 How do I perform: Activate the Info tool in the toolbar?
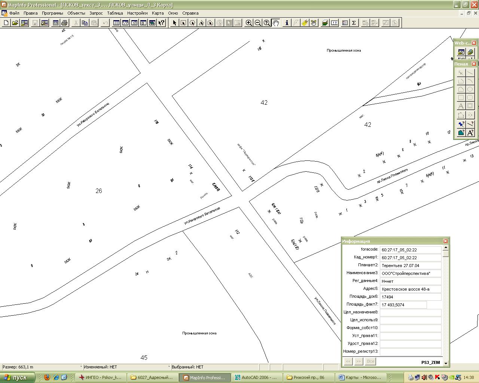click(287, 23)
